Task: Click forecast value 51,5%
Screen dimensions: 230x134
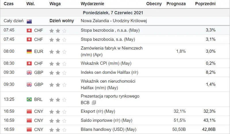Action: click(180, 120)
